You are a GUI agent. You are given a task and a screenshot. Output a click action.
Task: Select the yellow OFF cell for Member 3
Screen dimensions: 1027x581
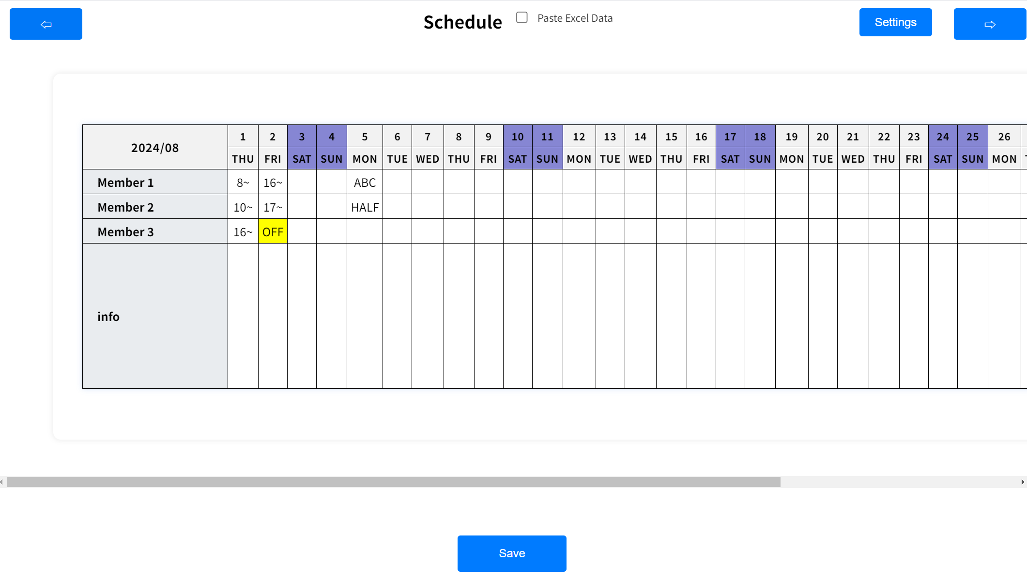coord(273,231)
